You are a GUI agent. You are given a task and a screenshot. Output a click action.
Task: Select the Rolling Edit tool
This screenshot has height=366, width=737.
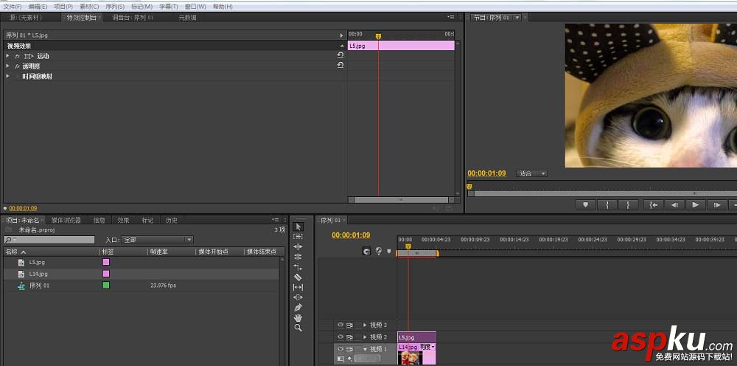[x=298, y=257]
